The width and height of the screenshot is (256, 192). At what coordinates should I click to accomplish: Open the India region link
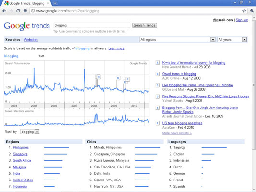coord(16,174)
